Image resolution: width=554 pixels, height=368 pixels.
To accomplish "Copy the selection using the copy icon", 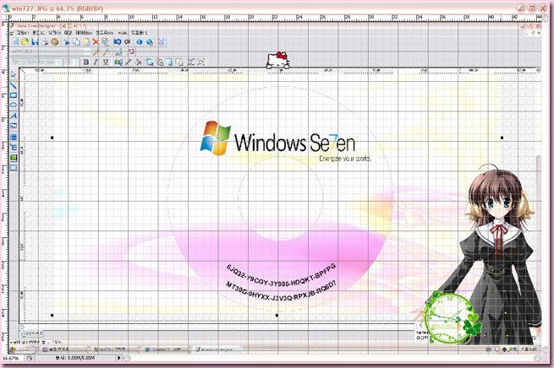I will (x=76, y=42).
